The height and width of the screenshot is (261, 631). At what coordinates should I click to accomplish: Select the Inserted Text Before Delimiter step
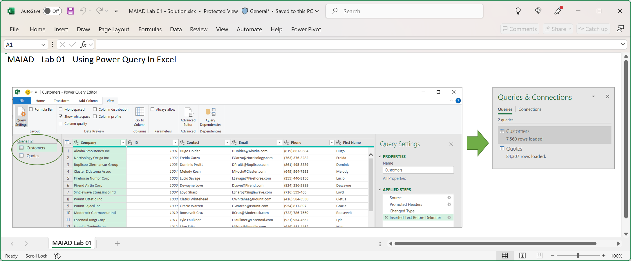pyautogui.click(x=415, y=218)
